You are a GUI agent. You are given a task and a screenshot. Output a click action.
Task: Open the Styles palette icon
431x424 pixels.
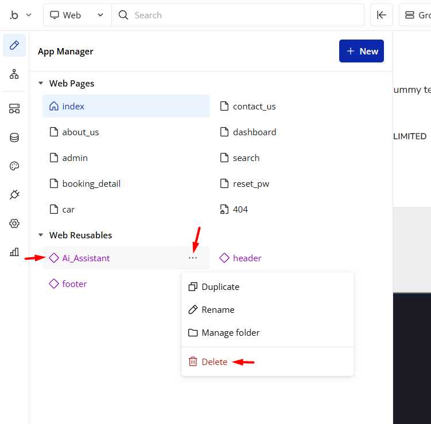click(x=14, y=166)
